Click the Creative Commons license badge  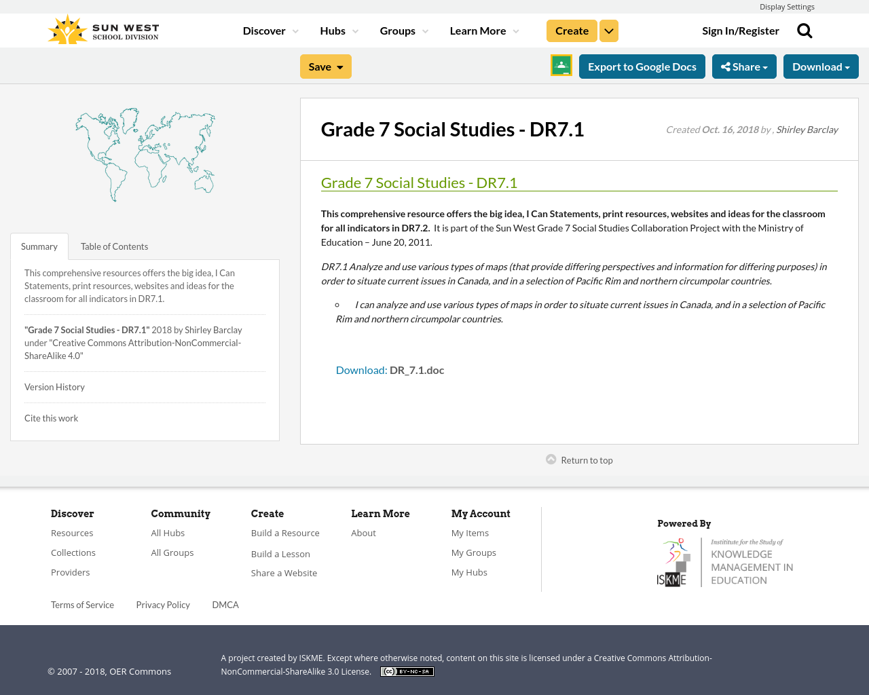pos(407,671)
